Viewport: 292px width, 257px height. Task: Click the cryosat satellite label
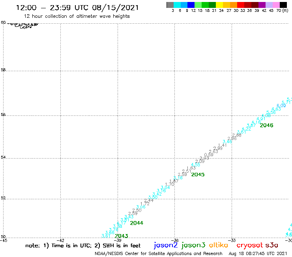click(x=249, y=246)
